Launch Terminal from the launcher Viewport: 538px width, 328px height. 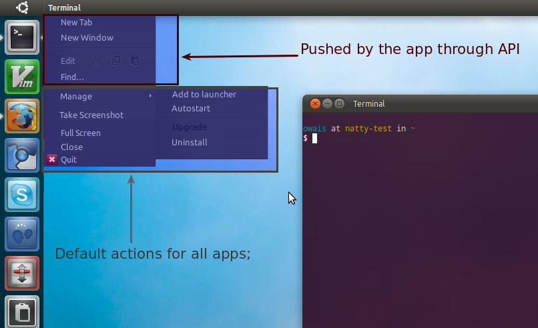tap(22, 37)
